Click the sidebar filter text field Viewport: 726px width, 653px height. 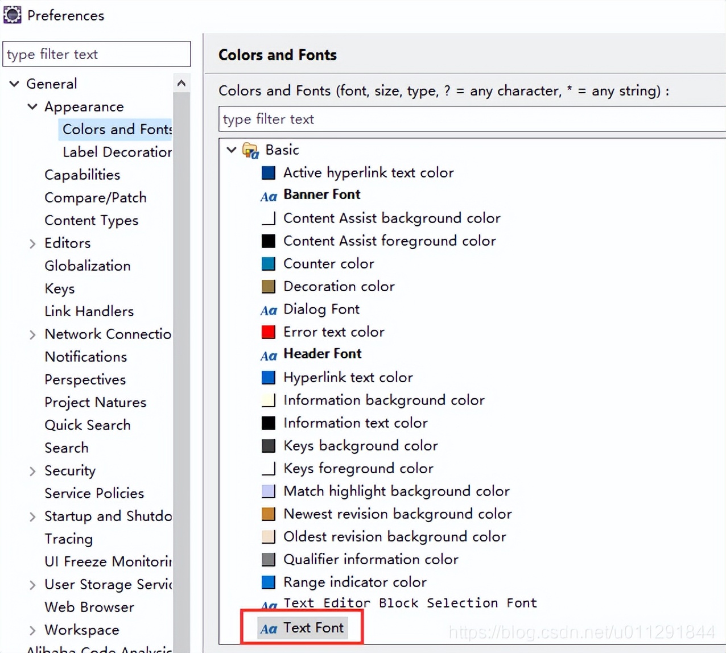click(x=96, y=54)
